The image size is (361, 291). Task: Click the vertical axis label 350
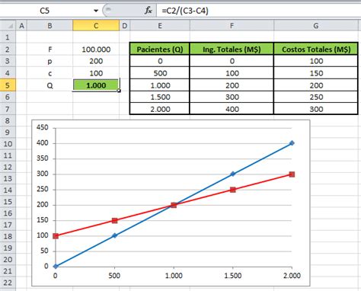(43, 158)
